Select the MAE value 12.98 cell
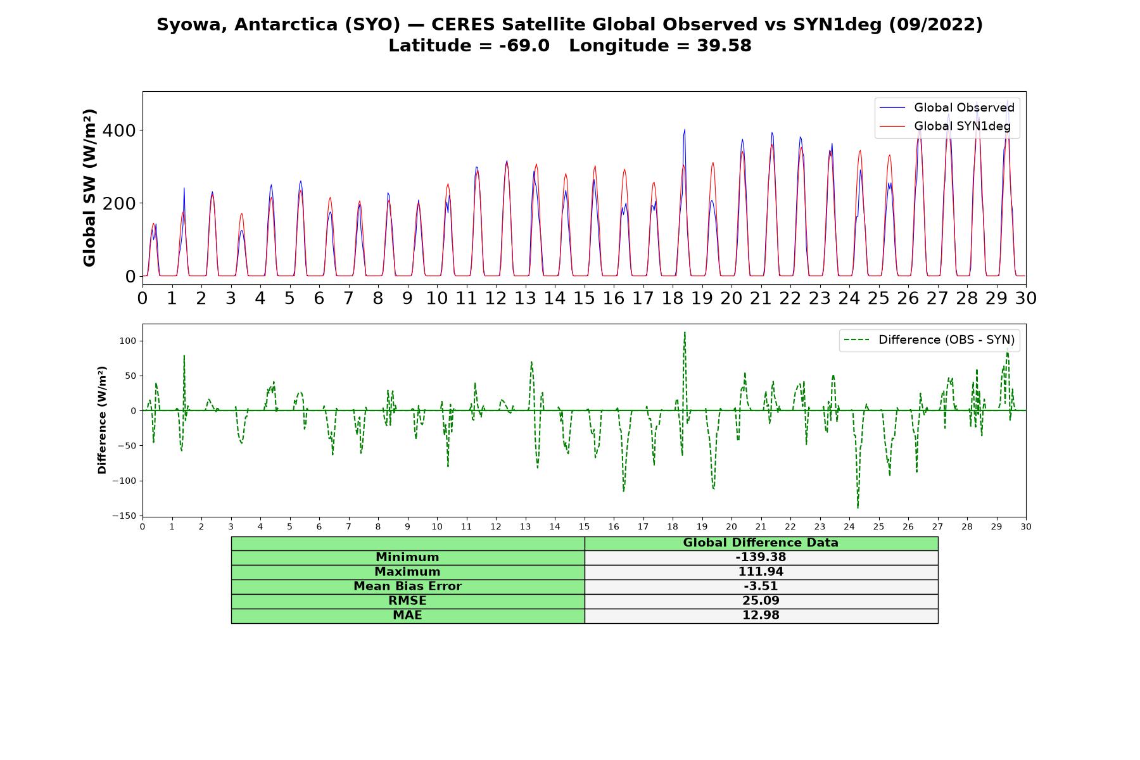Screen dimensions: 1140x760 click(x=761, y=616)
